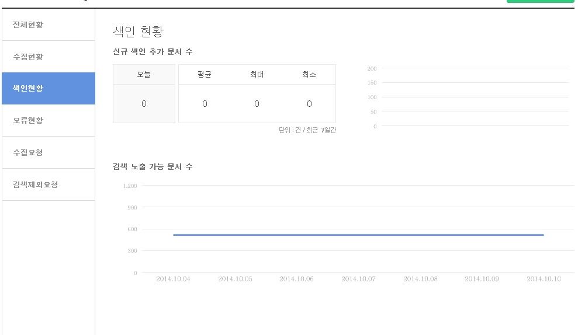Click the 2014.10.04 date on chart axis
Image resolution: width=578 pixels, height=335 pixels.
pos(173,279)
